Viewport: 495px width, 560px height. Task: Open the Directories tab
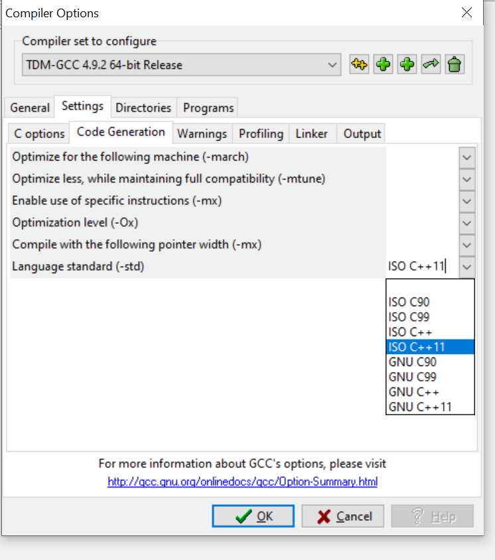pos(143,108)
